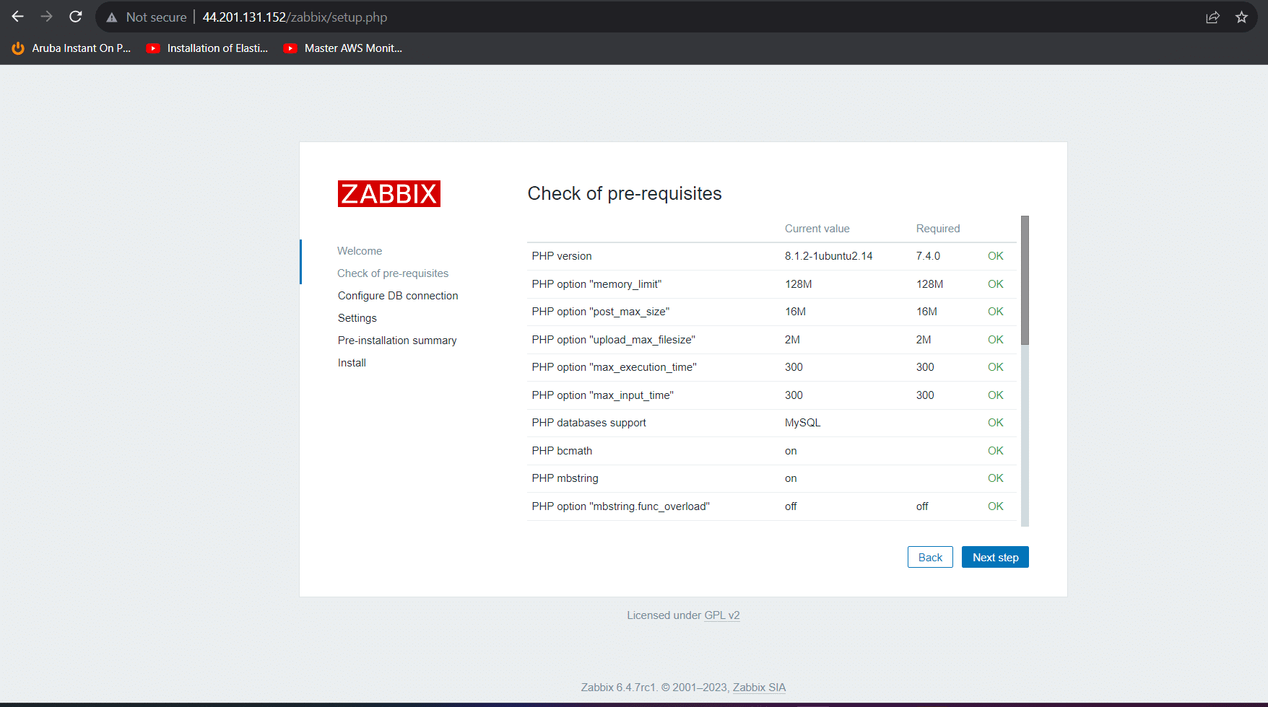Click the 'PHP version' row label
The width and height of the screenshot is (1268, 707).
coord(562,256)
